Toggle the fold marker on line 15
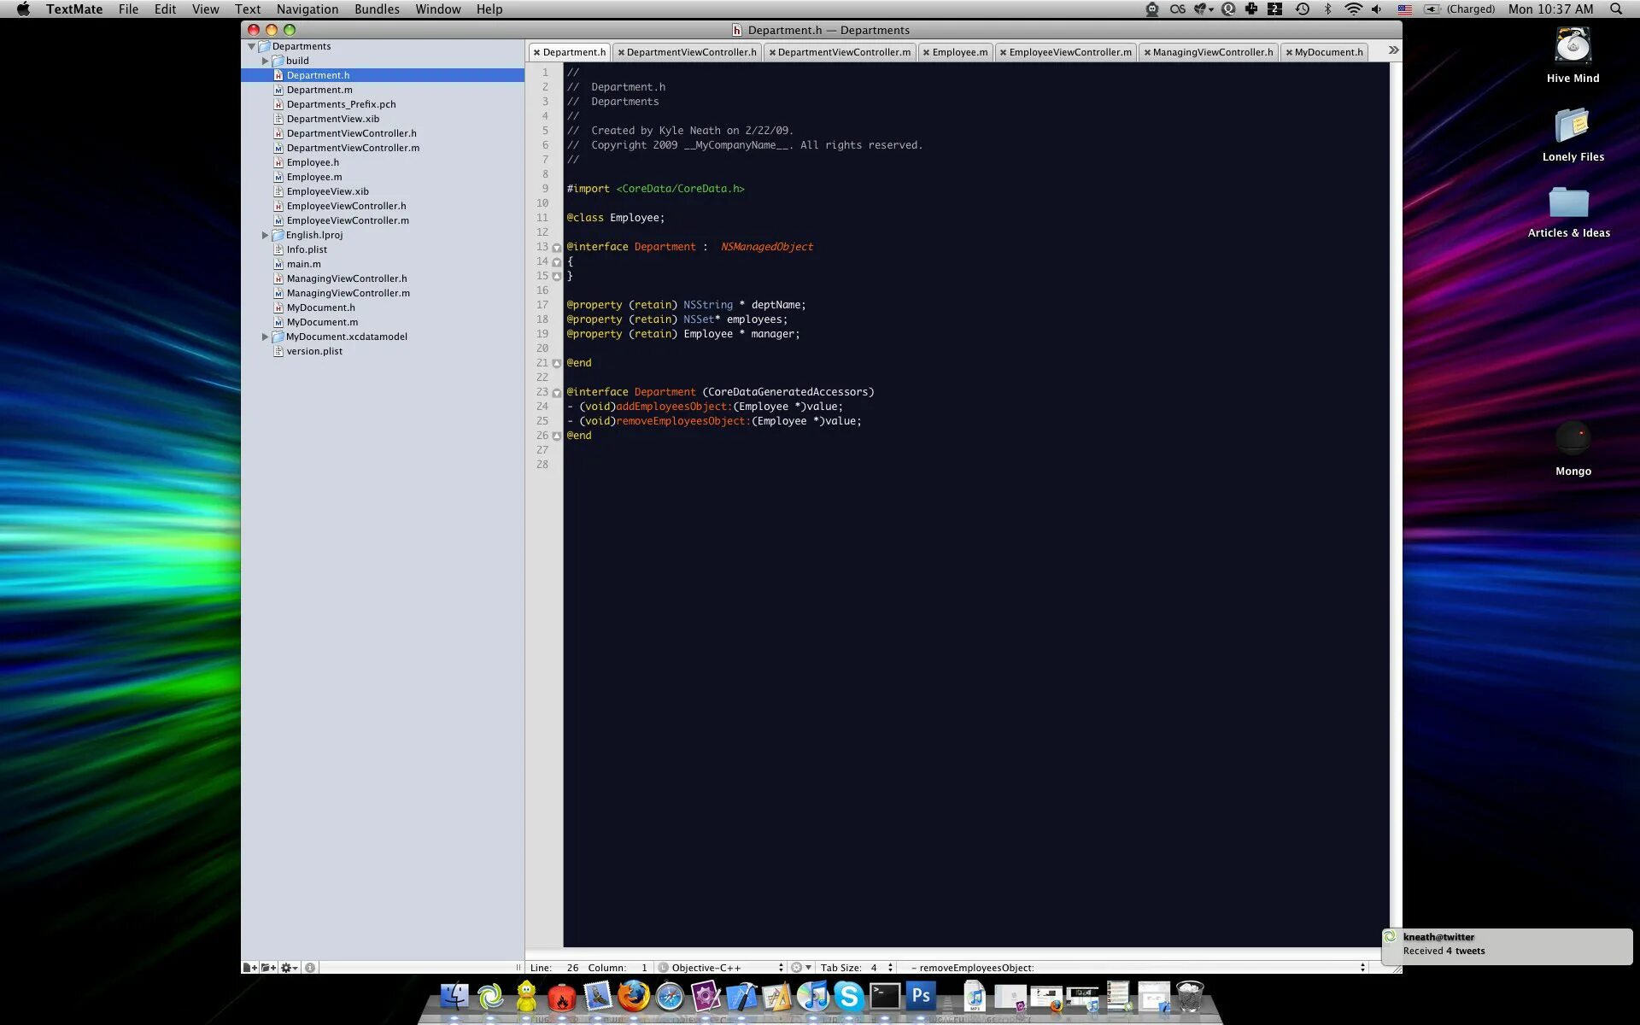1640x1025 pixels. click(x=557, y=277)
